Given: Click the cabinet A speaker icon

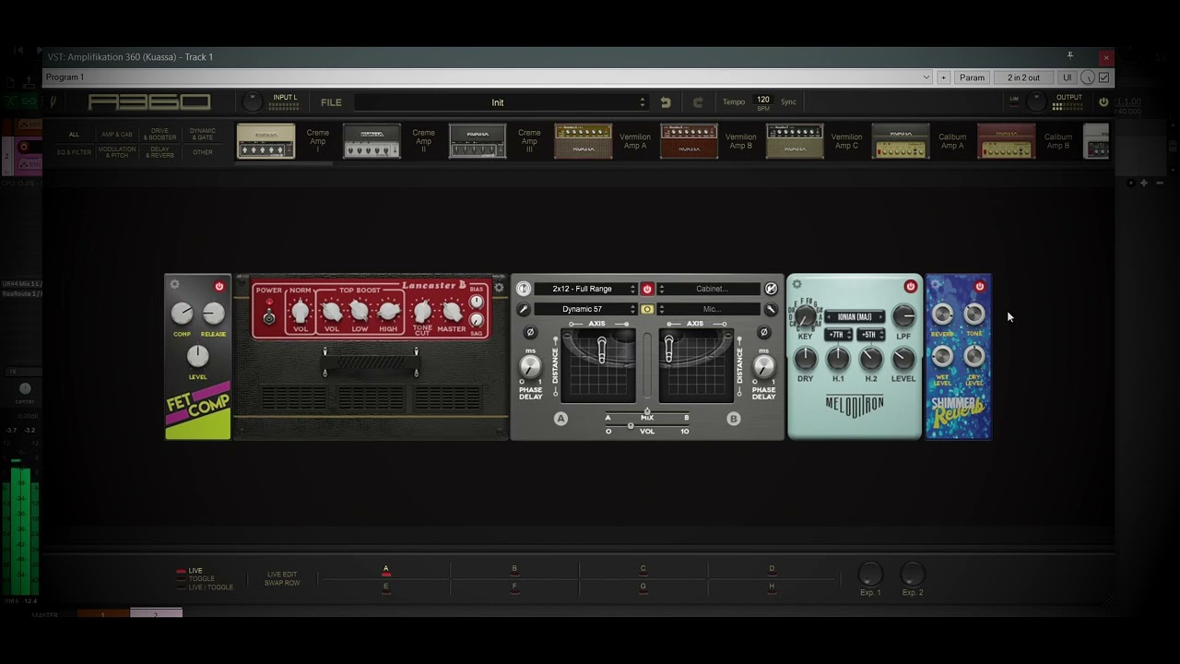Looking at the screenshot, I should tap(524, 289).
